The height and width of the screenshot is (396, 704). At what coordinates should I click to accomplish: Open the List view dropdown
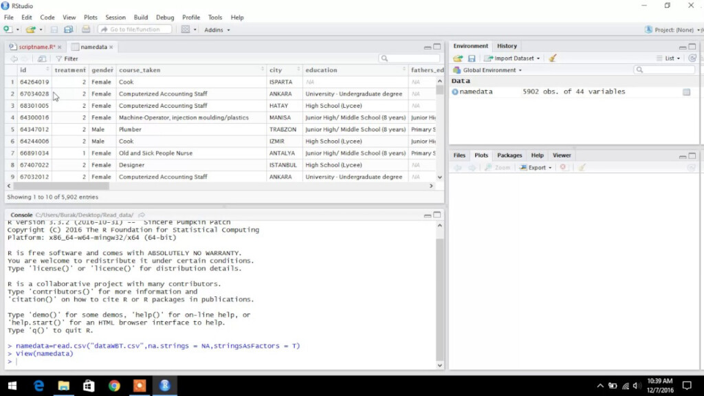pos(668,58)
